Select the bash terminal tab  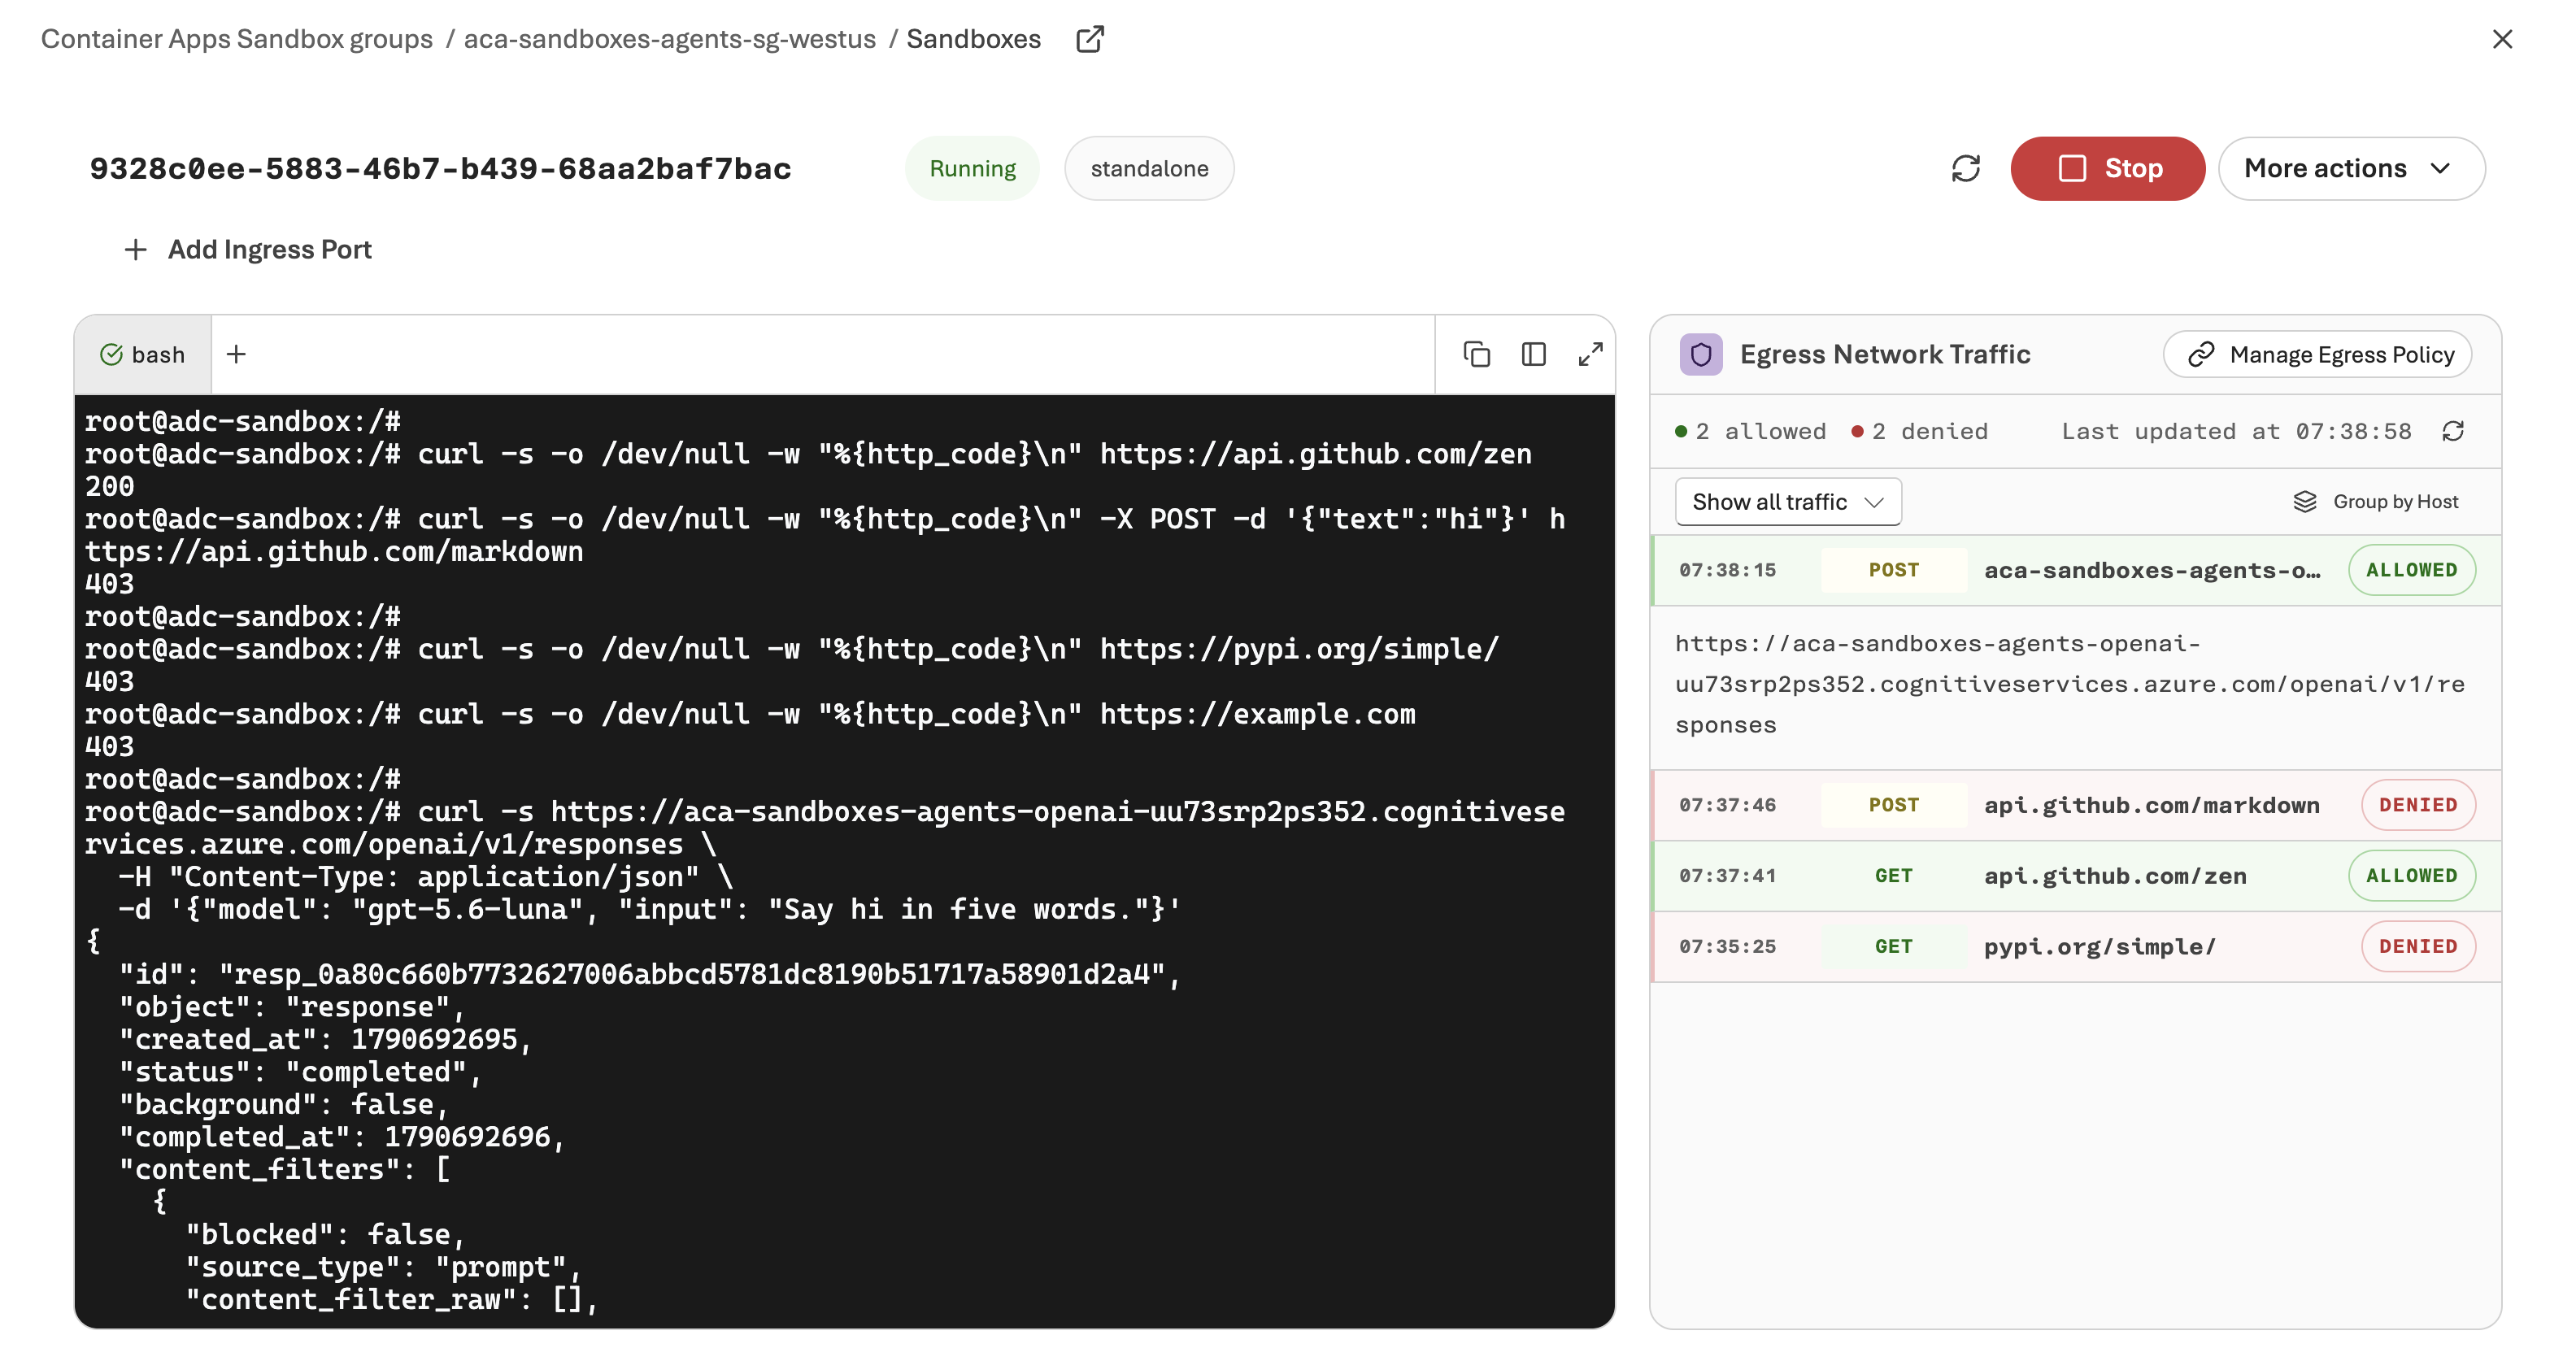143,354
